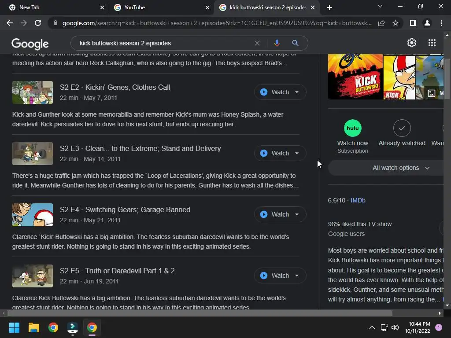Click the play icon for S2 E2 Watch

tap(264, 92)
